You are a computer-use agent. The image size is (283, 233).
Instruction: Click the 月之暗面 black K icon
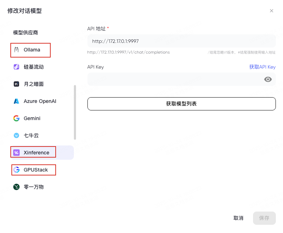pos(16,84)
